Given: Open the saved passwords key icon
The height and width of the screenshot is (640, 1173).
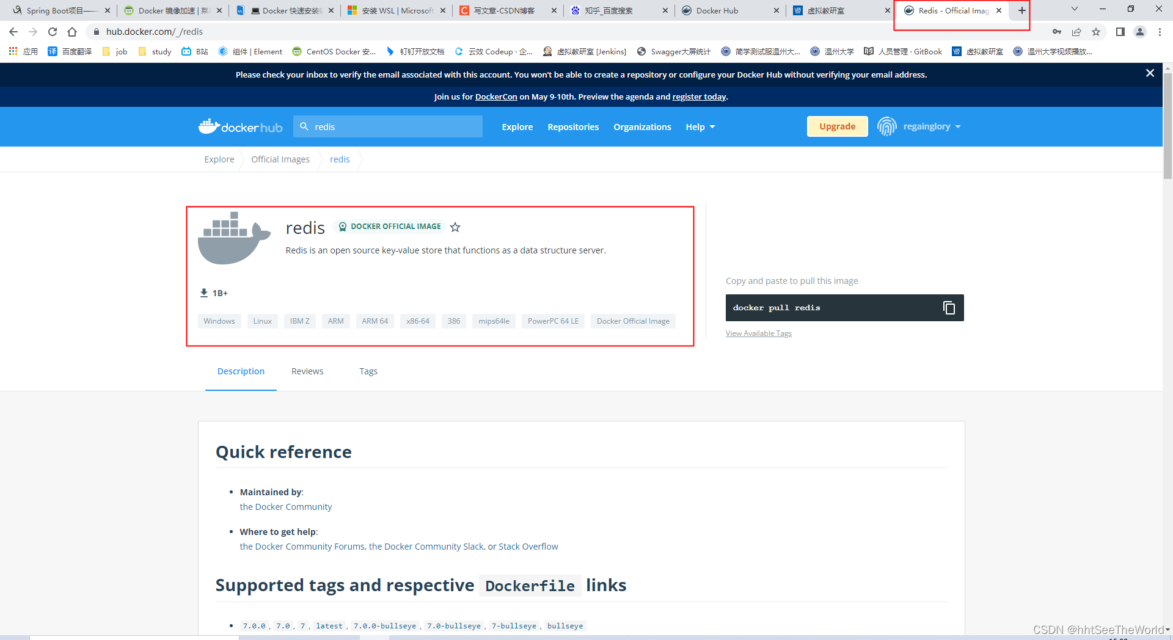Looking at the screenshot, I should (x=1057, y=32).
